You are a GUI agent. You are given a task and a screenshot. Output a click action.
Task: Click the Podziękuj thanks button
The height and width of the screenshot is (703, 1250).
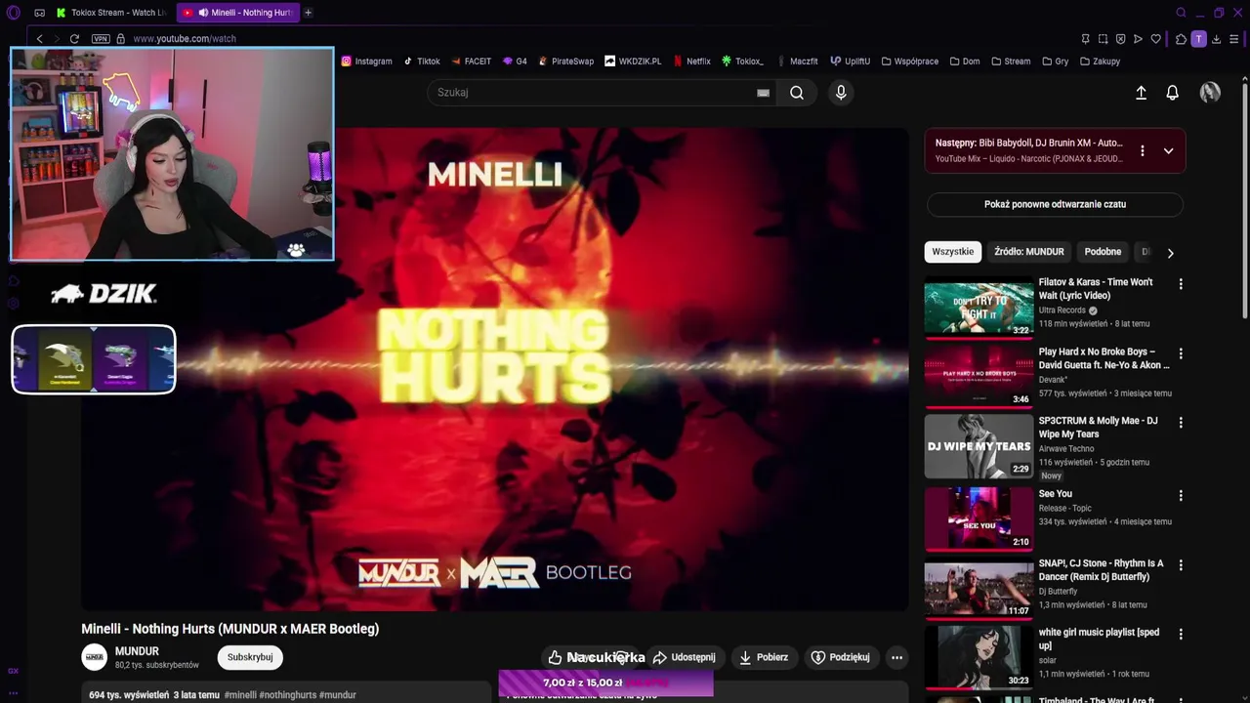coord(840,657)
